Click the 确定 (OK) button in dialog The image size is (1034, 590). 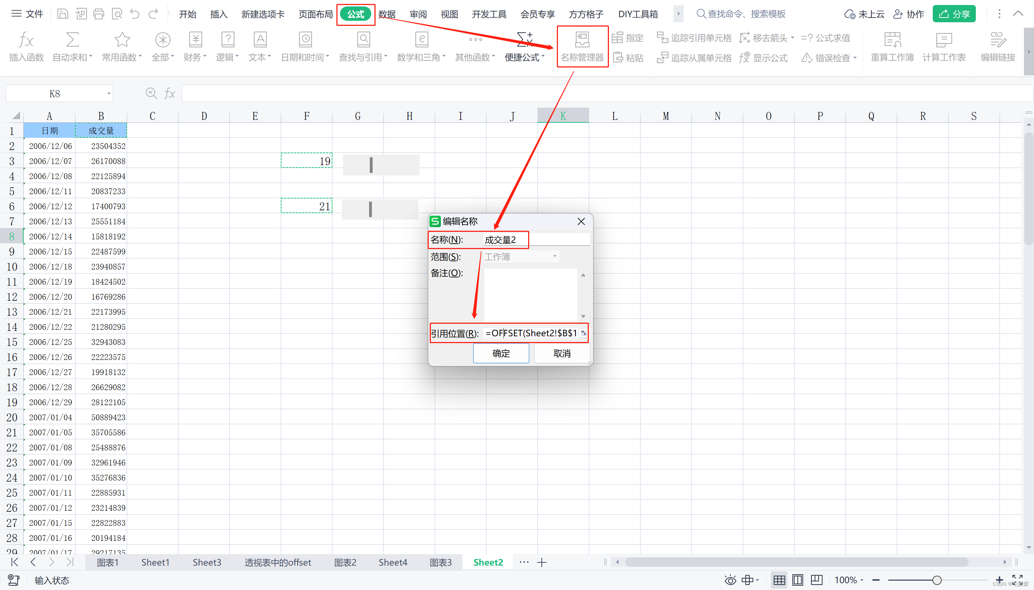501,353
